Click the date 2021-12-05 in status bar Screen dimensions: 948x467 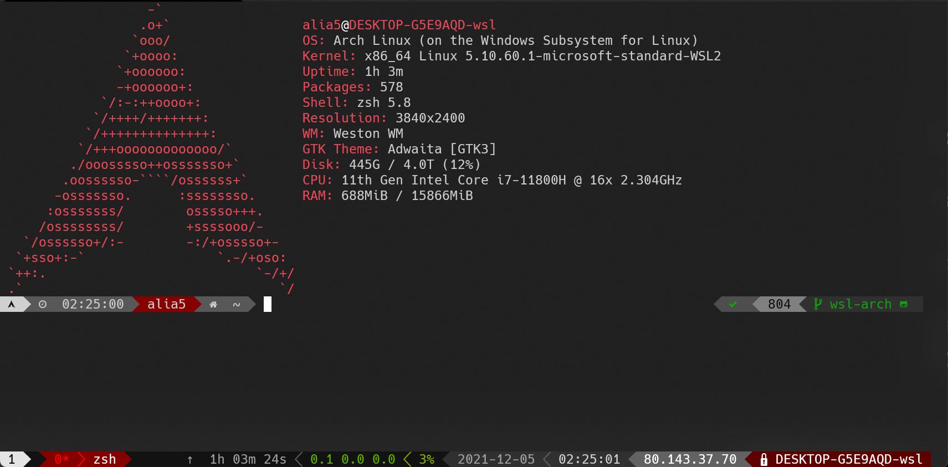(x=496, y=459)
